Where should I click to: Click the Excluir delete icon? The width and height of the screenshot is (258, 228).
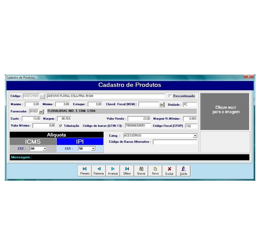(169, 169)
